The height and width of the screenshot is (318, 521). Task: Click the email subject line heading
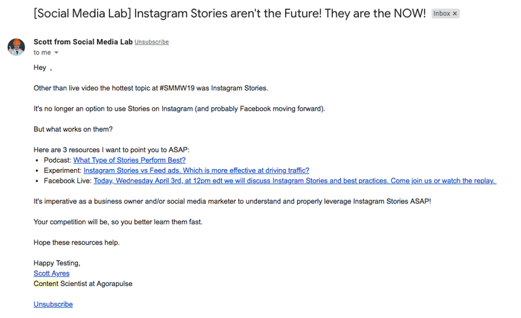(x=230, y=14)
